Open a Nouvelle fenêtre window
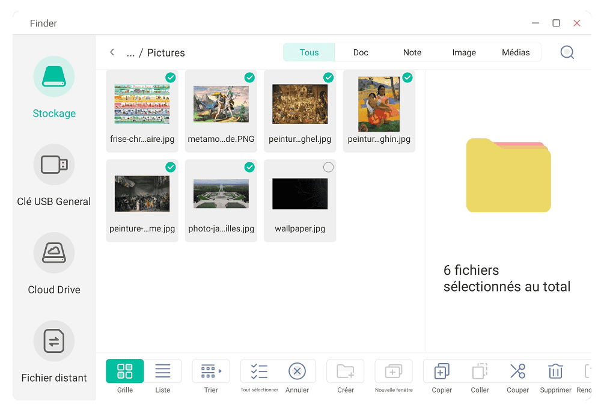This screenshot has height=413, width=601. pyautogui.click(x=394, y=371)
